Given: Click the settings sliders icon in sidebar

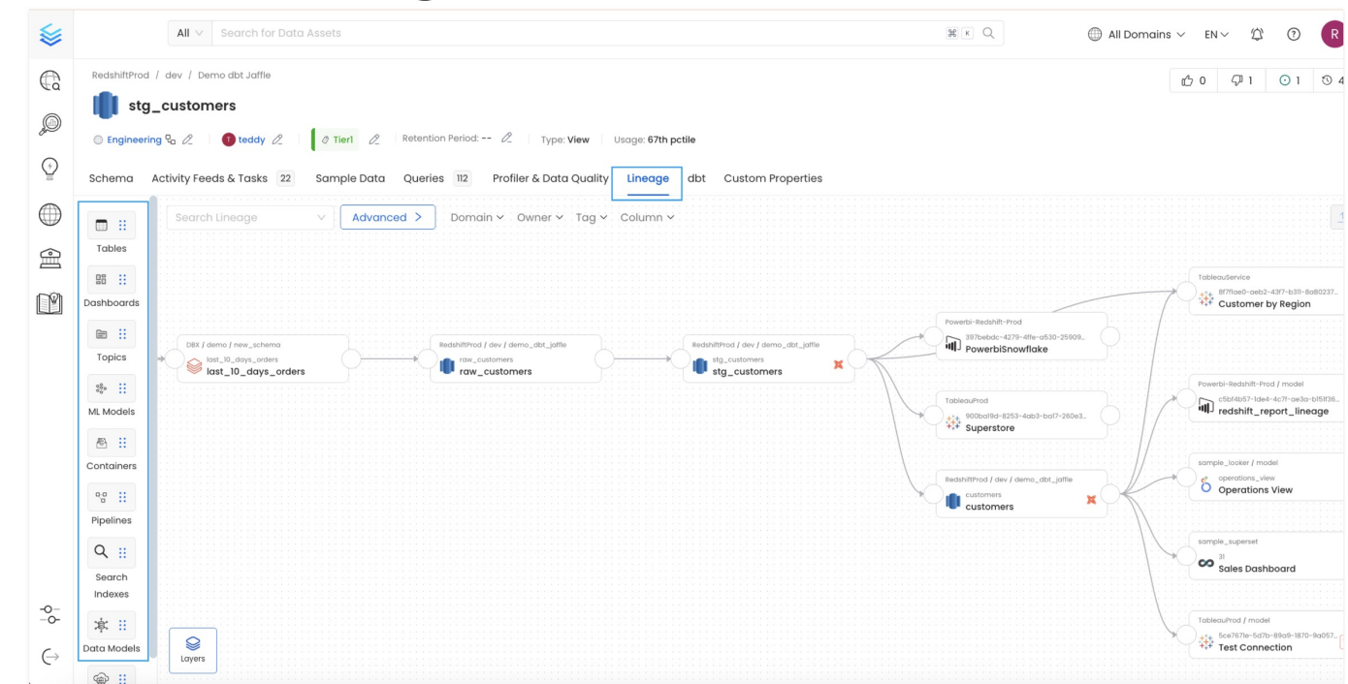Looking at the screenshot, I should pos(49,615).
